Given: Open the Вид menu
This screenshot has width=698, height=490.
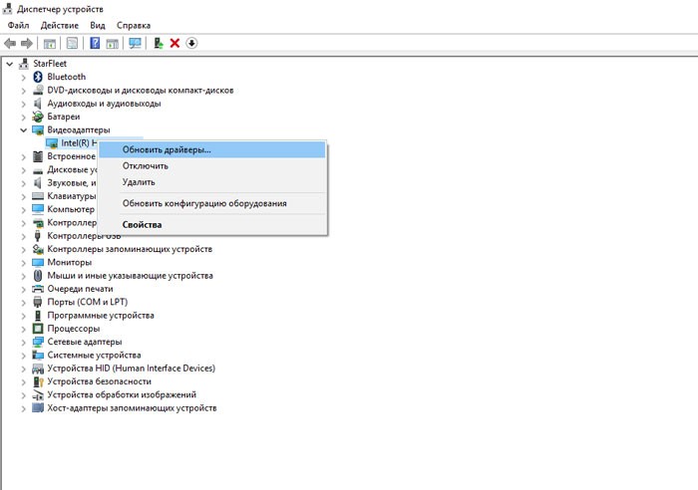Looking at the screenshot, I should point(98,25).
